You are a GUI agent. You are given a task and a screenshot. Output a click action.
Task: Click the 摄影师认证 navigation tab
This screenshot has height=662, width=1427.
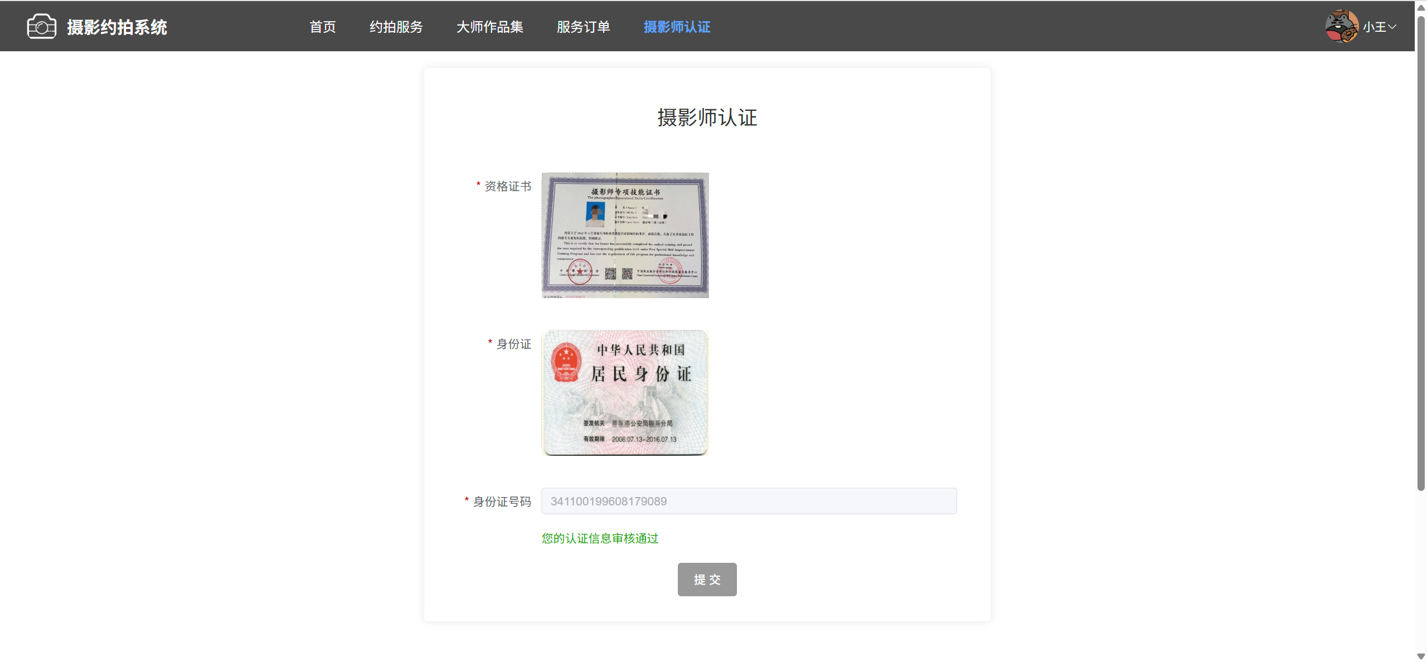click(x=677, y=27)
